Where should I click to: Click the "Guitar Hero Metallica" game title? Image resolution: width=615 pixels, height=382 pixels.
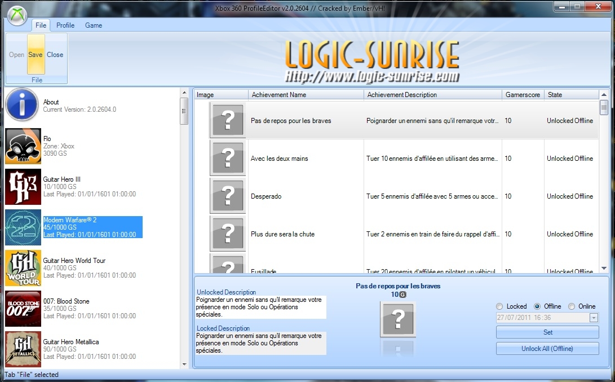click(x=71, y=341)
